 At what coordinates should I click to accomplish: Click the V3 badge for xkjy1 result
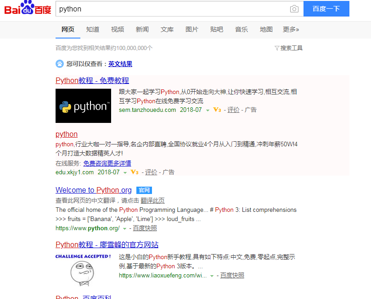coord(135,172)
